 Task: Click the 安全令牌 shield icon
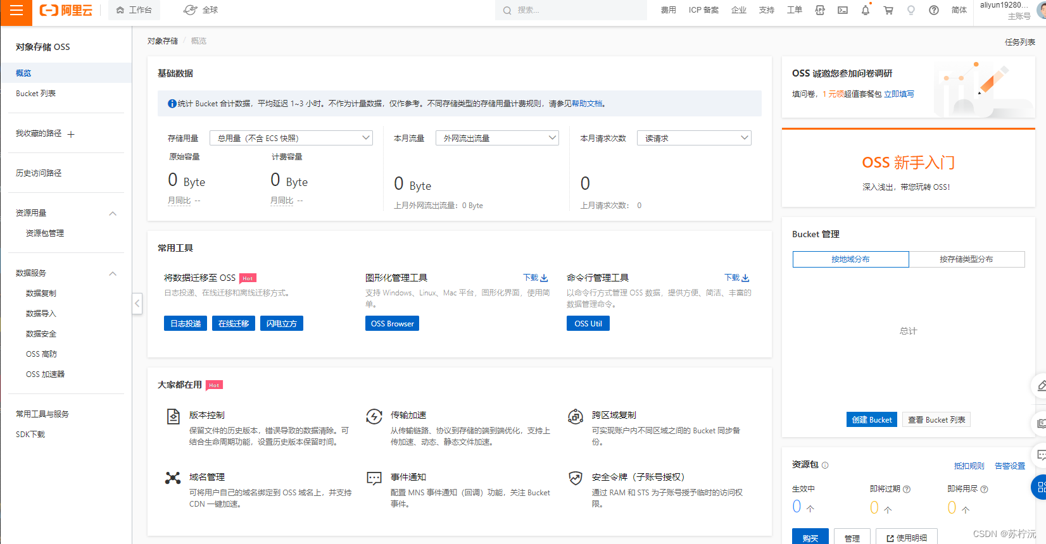(x=576, y=478)
